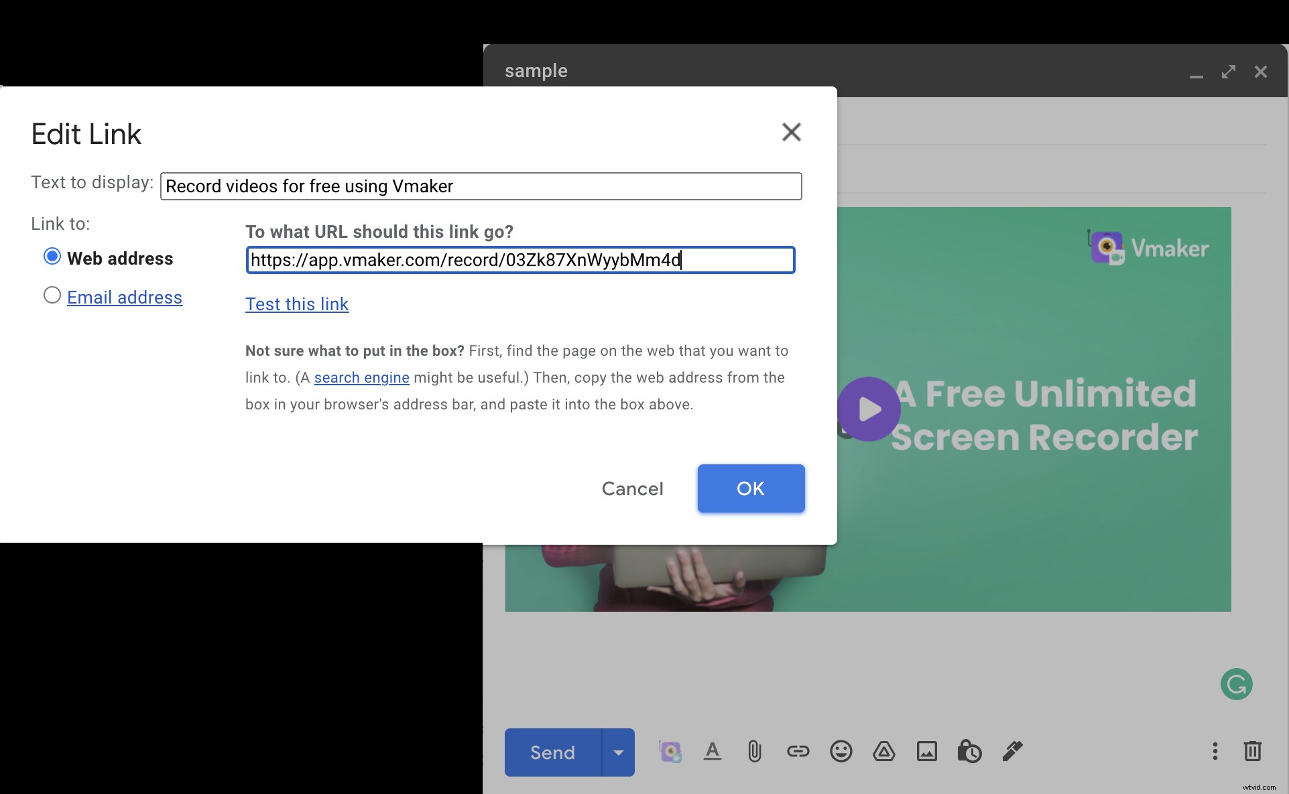Insert a link using the link icon

(798, 752)
